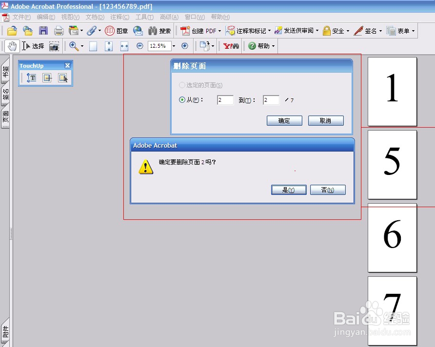Image resolution: width=435 pixels, height=347 pixels.
Task: Click the zoom in plus button
Action: tap(185, 46)
